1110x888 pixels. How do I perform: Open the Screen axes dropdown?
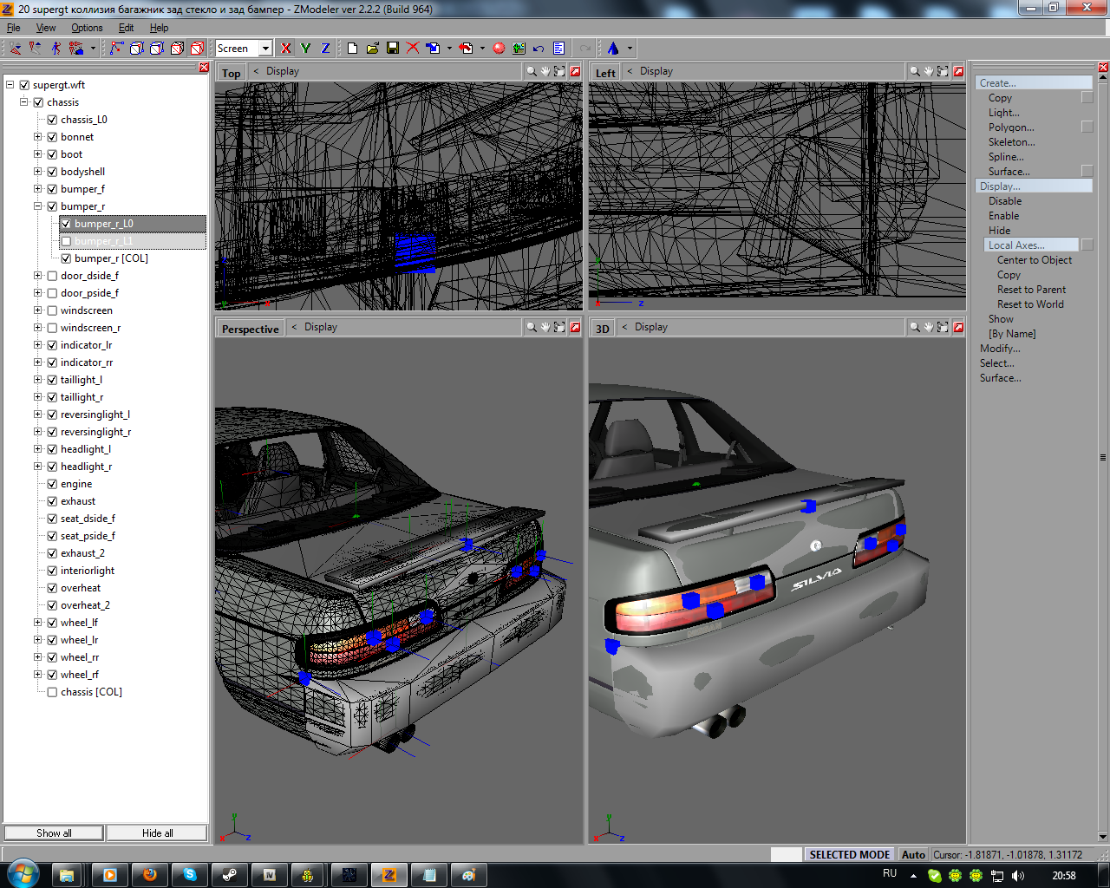(265, 49)
